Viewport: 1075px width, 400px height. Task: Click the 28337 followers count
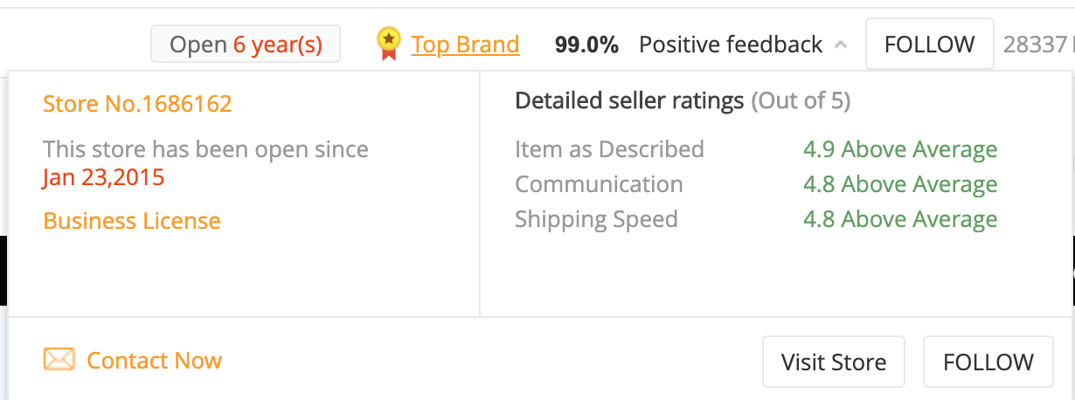(1036, 45)
